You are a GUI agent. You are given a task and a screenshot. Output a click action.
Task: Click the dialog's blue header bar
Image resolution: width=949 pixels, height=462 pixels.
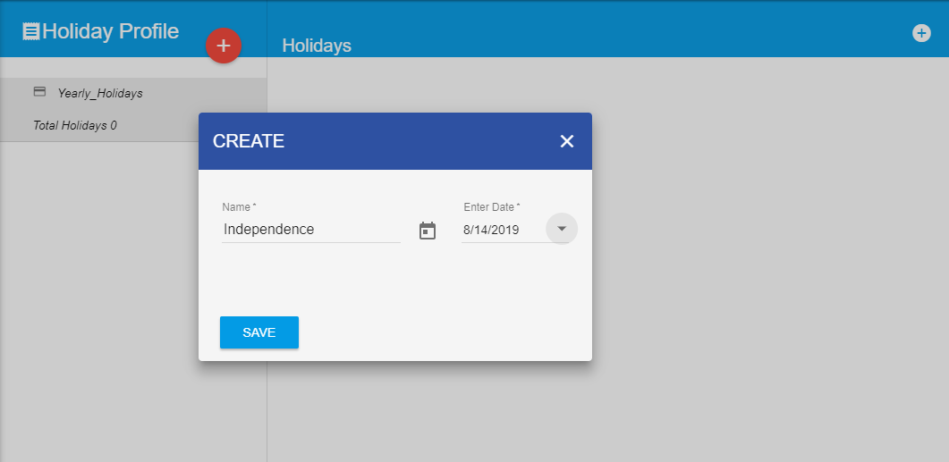tap(402, 141)
